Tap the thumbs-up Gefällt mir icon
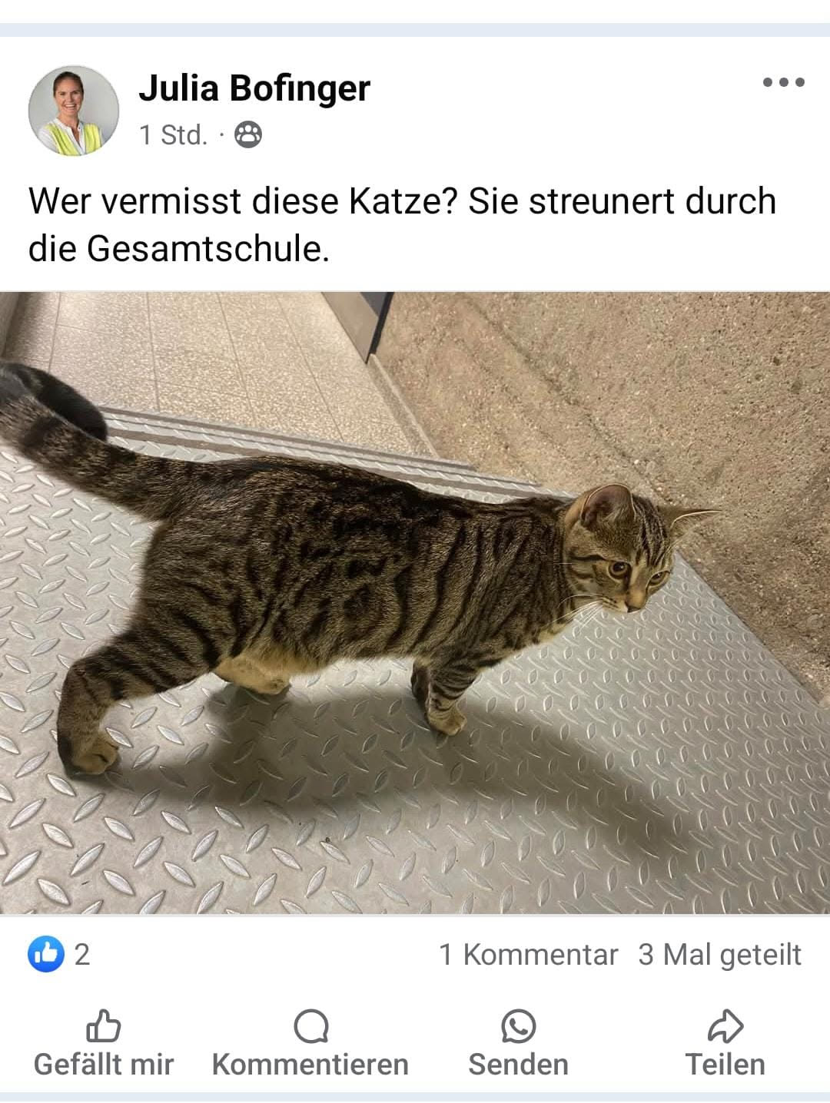Viewport: 830px width, 1103px height. click(103, 1025)
